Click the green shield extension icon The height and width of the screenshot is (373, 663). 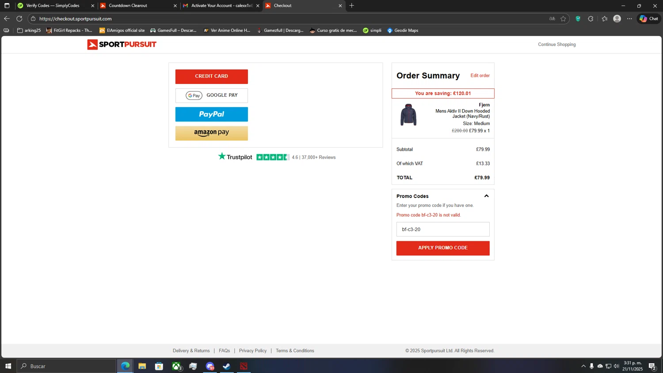pyautogui.click(x=578, y=19)
